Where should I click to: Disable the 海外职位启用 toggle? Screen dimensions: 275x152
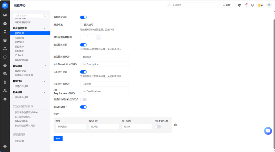coord(83,17)
